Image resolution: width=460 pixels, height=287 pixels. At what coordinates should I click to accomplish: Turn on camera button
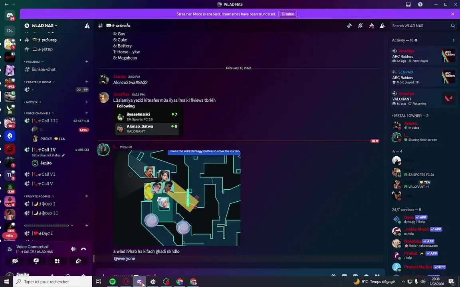[x=15, y=261]
